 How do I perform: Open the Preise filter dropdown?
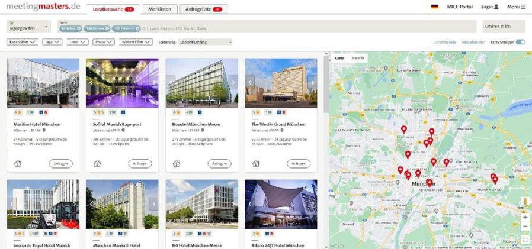103,42
